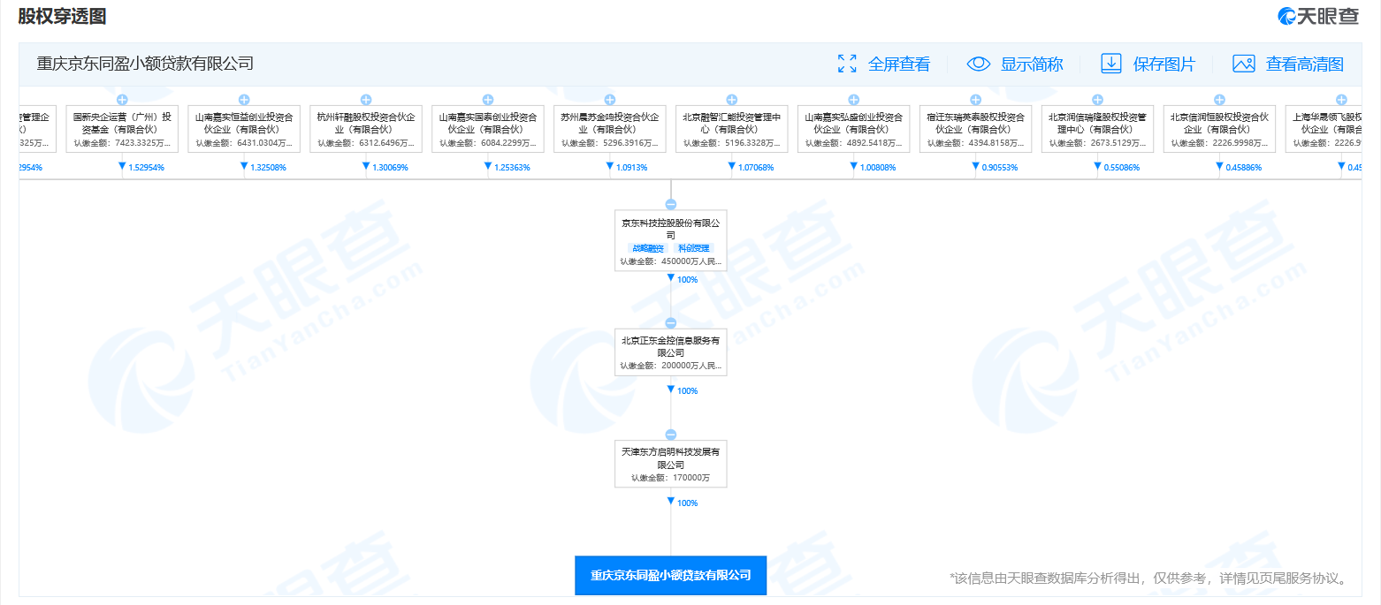Expand plus node above 苏州晨苏金鸣投资
This screenshot has width=1381, height=605.
610,100
